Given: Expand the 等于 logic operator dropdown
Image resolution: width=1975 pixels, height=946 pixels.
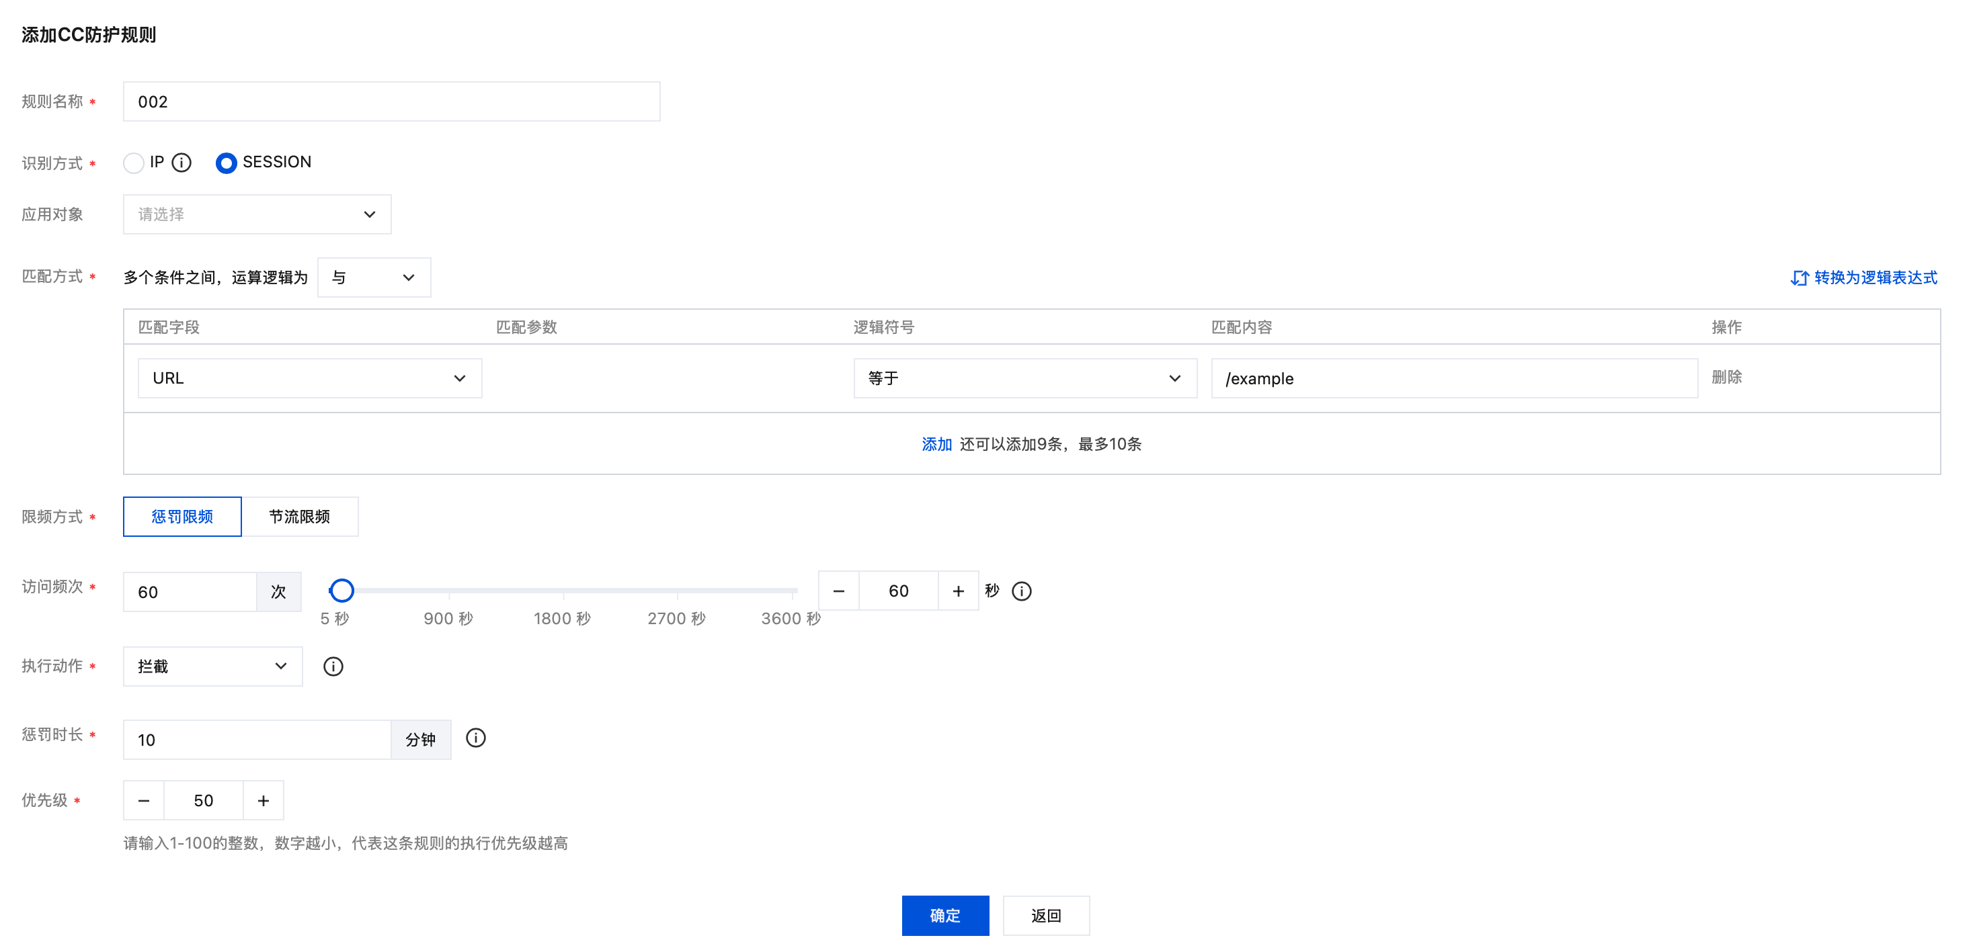Looking at the screenshot, I should pyautogui.click(x=1024, y=378).
